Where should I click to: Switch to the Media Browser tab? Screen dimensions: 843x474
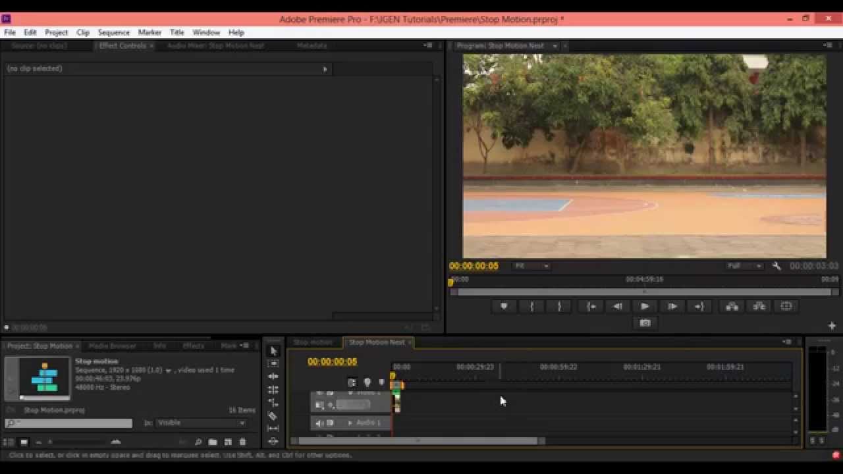113,346
